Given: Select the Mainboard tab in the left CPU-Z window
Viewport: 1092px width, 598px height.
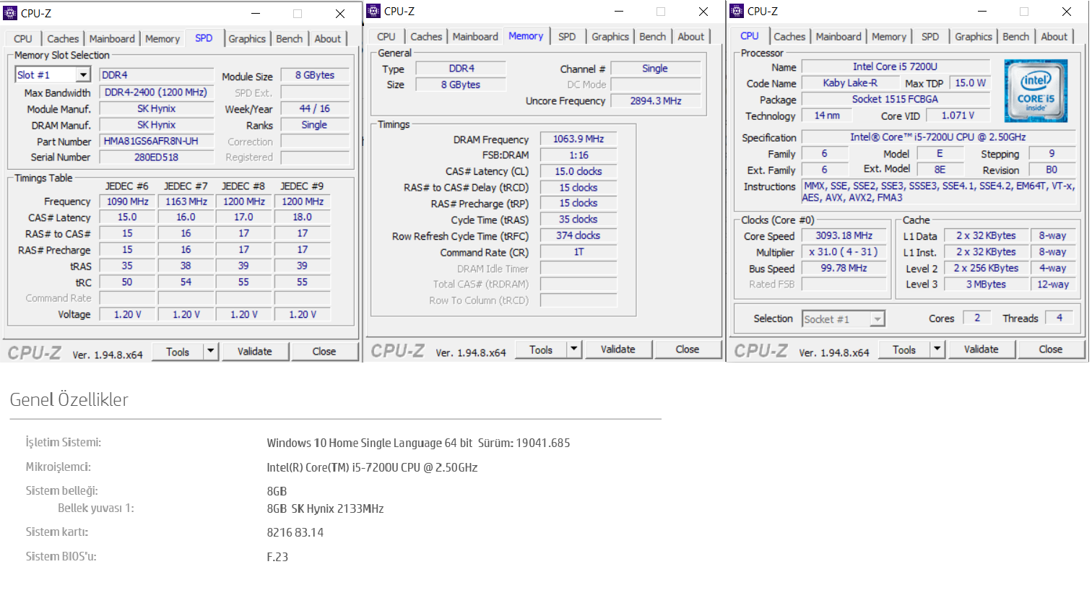Looking at the screenshot, I should [x=112, y=39].
